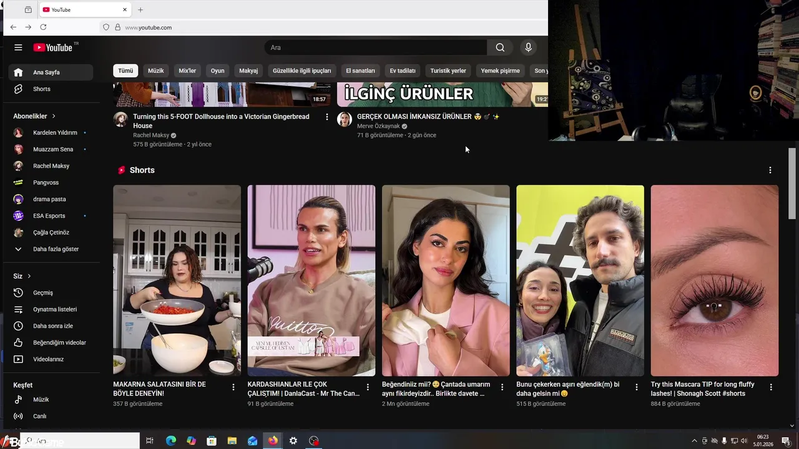The width and height of the screenshot is (799, 449).
Task: Select the Ev tadilatı chip
Action: 403,70
